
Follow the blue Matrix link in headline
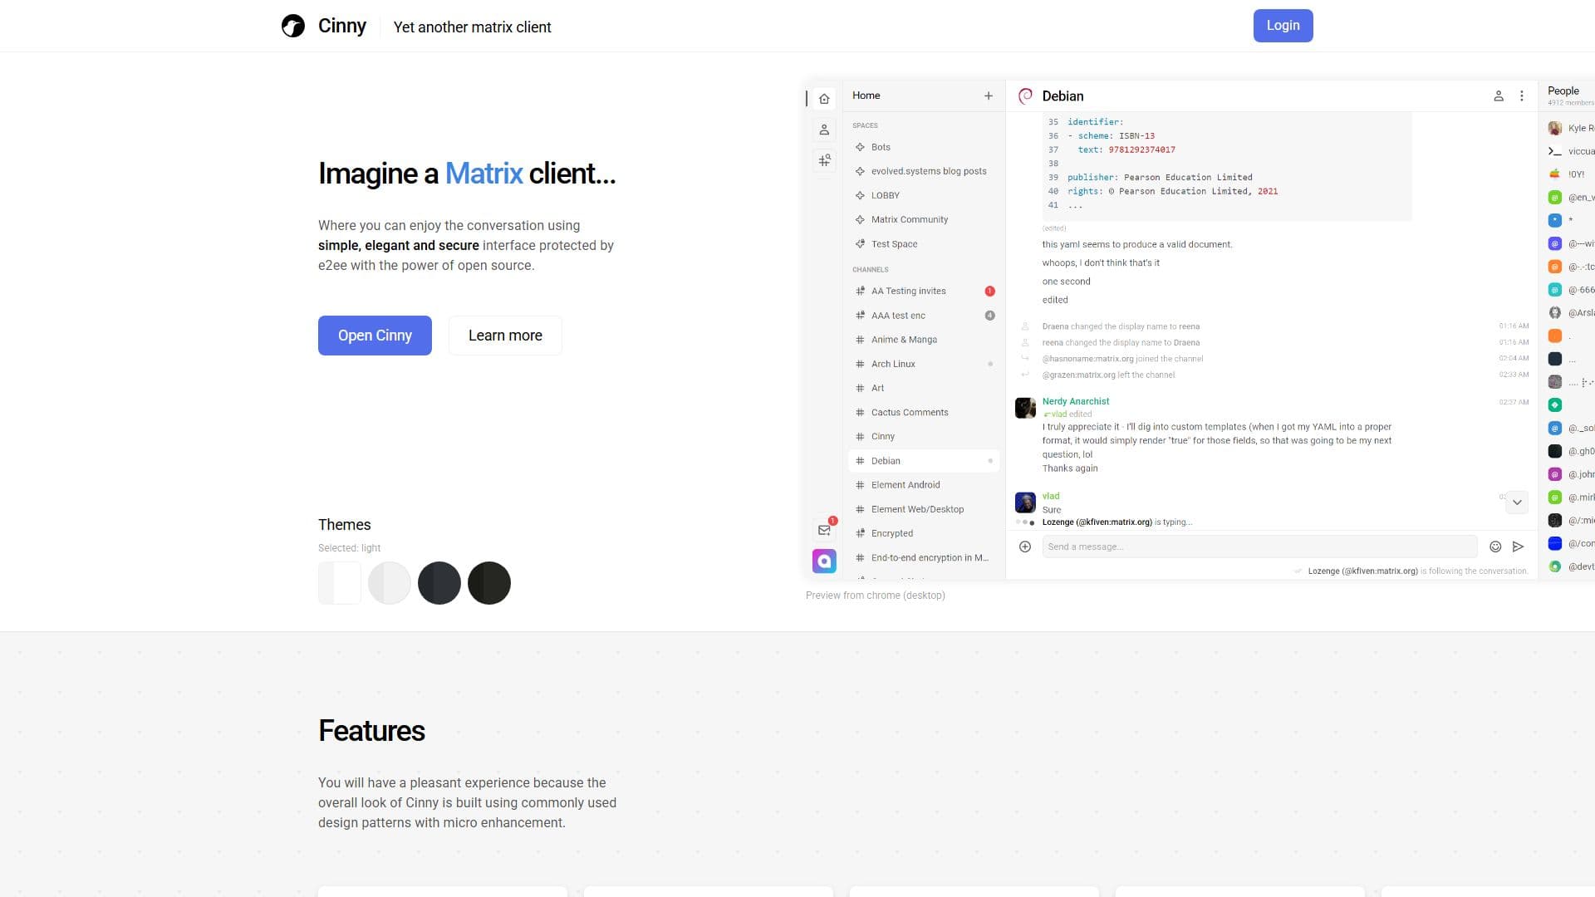(x=483, y=174)
